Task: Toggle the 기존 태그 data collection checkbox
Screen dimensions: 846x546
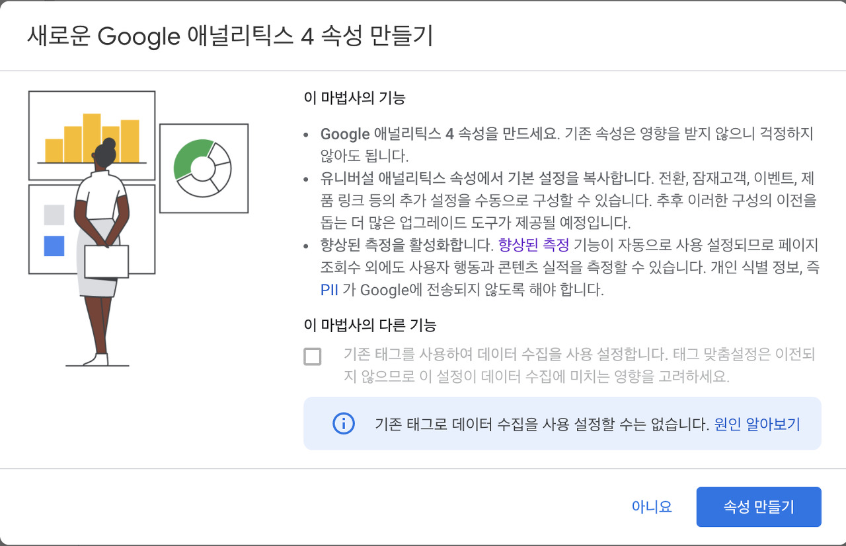Action: 313,357
